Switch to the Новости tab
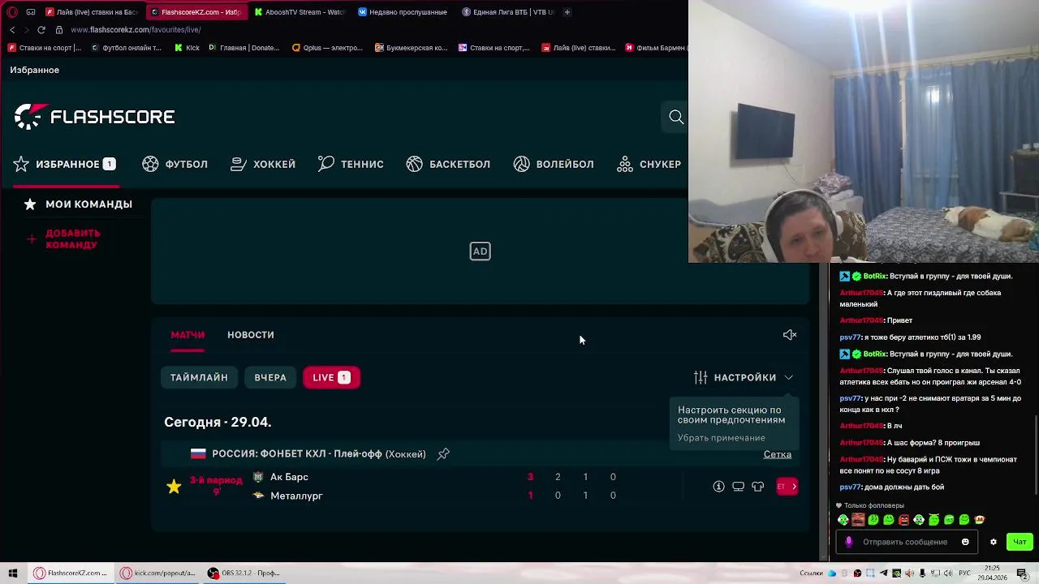The height and width of the screenshot is (584, 1039). tap(251, 335)
